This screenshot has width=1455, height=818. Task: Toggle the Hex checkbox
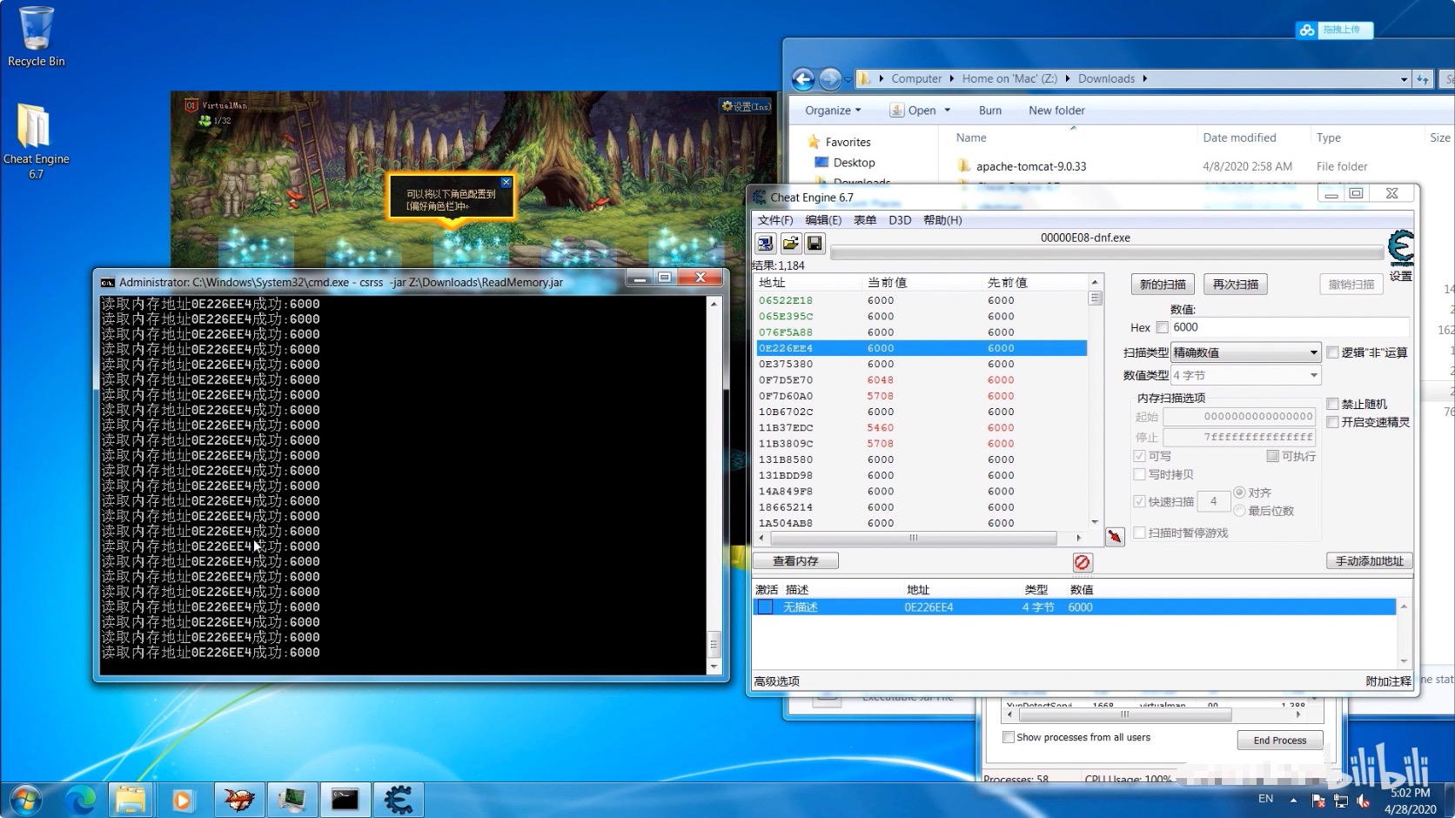click(1162, 327)
